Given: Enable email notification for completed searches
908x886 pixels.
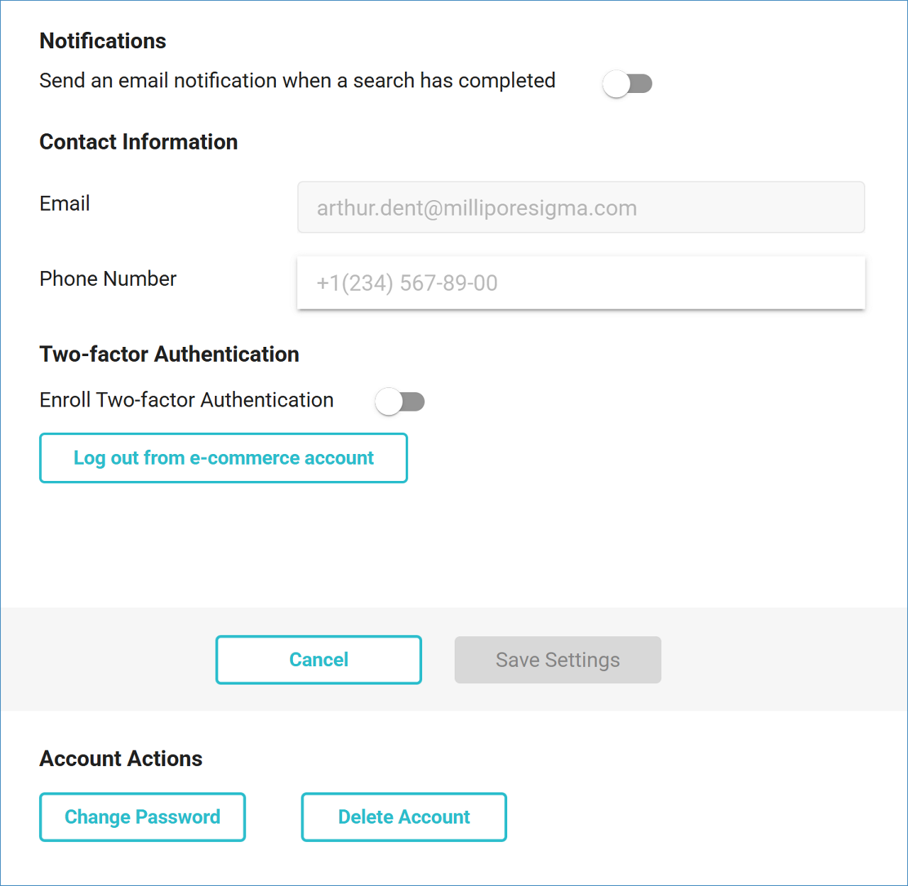Looking at the screenshot, I should (x=626, y=84).
